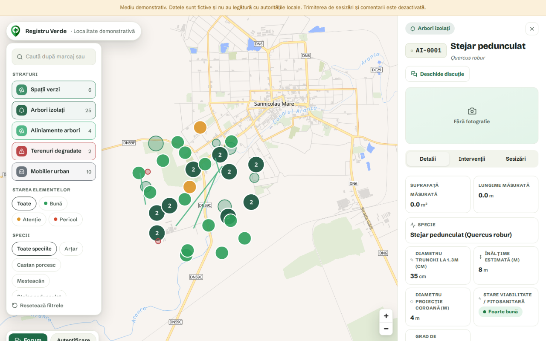546x341 pixels.
Task: Click the 4 m crown diameter value
Action: (x=415, y=318)
